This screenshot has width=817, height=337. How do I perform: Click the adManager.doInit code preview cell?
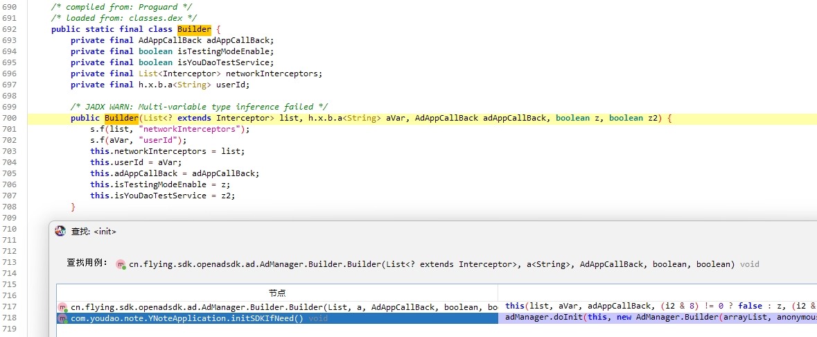point(657,318)
